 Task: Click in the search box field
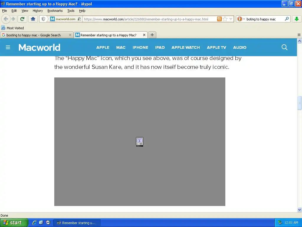(x=265, y=19)
